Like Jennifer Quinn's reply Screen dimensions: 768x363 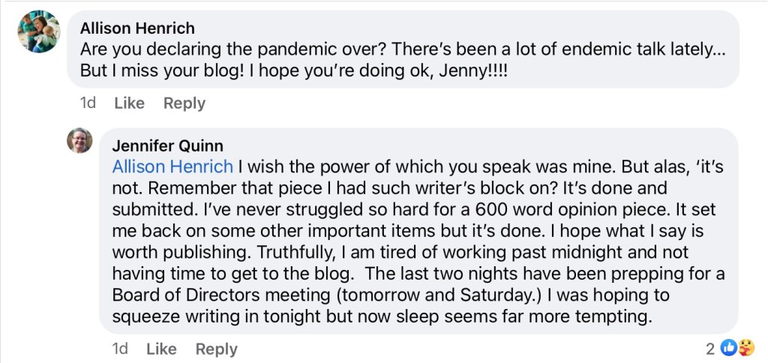pos(161,349)
